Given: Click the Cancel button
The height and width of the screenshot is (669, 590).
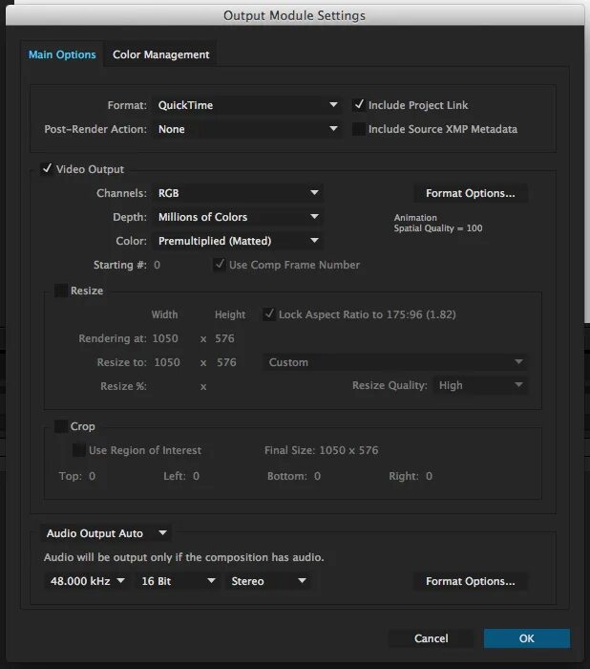Looking at the screenshot, I should pos(431,638).
